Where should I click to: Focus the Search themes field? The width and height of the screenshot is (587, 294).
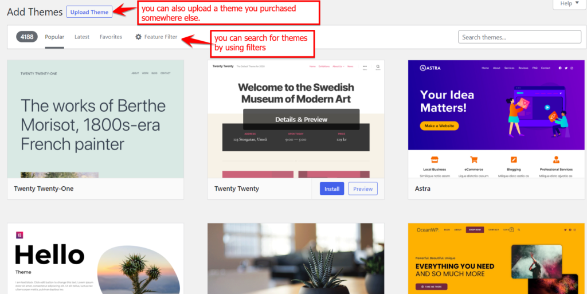pos(519,37)
